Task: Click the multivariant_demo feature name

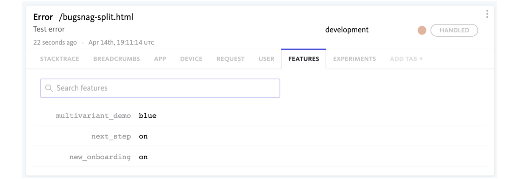Action: pyautogui.click(x=93, y=116)
